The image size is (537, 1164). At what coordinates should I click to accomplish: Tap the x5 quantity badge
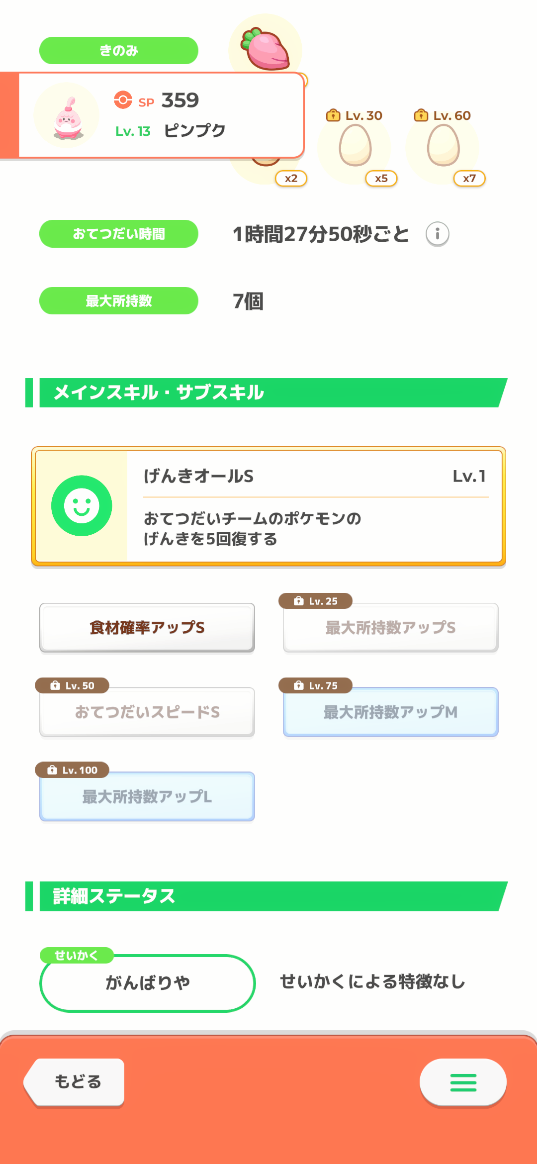pyautogui.click(x=381, y=179)
